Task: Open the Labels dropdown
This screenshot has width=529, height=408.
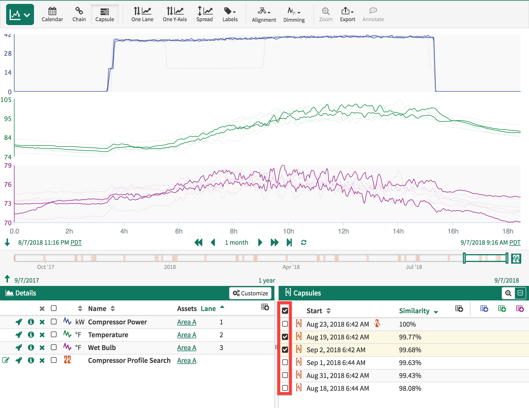Action: [230, 14]
